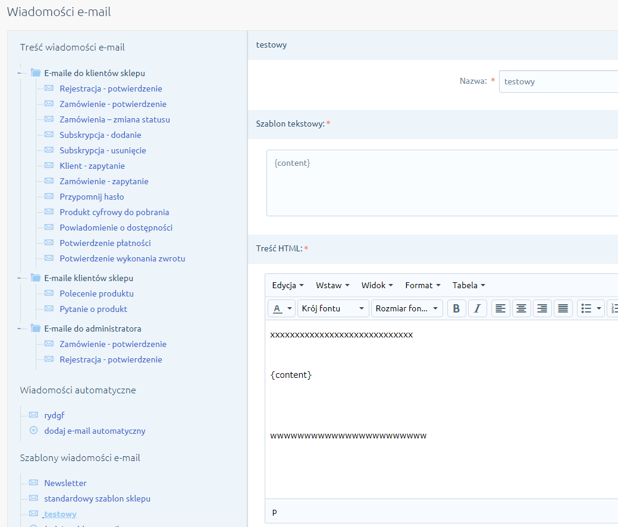
Task: Collapse the E-maile do administratora tree
Action: [x=20, y=329]
